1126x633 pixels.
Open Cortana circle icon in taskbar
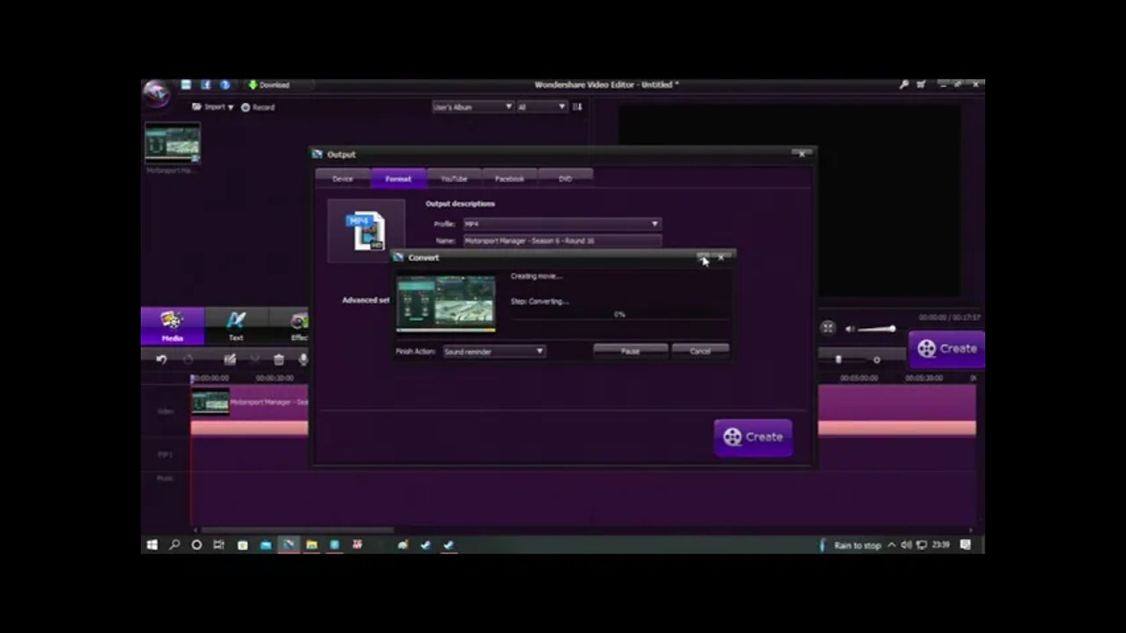196,545
